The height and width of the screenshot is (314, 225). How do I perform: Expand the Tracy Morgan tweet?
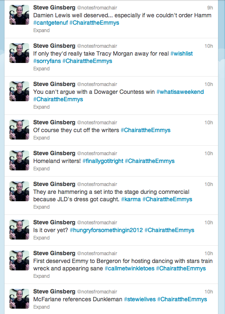coord(41,69)
